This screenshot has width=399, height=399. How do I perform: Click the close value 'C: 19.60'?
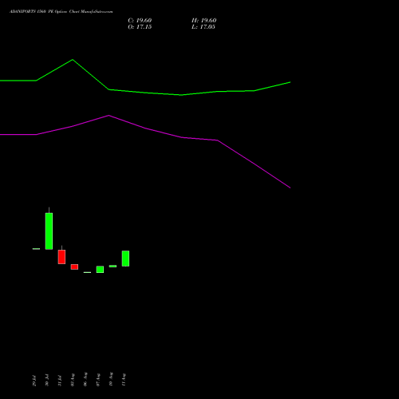click(140, 21)
